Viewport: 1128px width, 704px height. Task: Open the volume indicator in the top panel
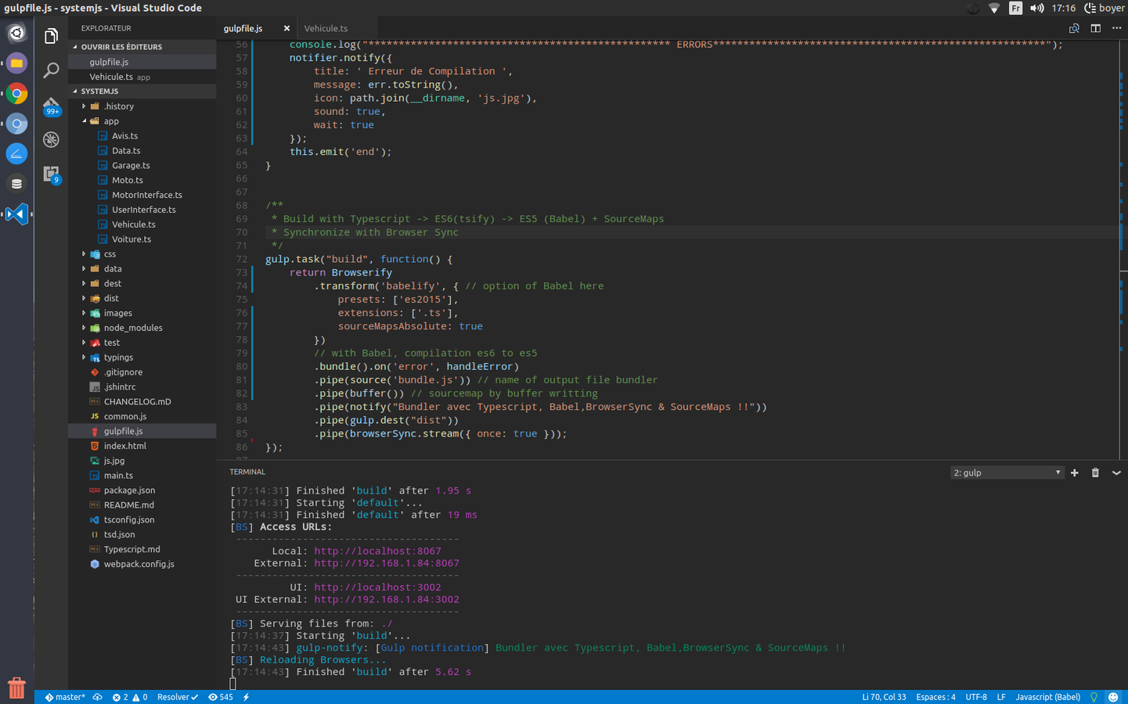pyautogui.click(x=1036, y=8)
